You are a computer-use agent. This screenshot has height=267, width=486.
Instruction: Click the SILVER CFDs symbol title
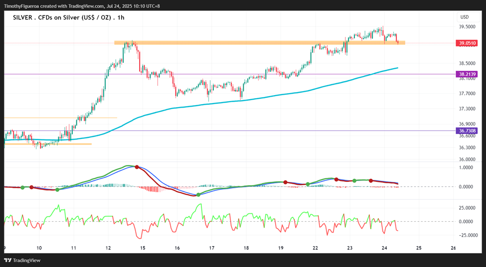pyautogui.click(x=68, y=17)
